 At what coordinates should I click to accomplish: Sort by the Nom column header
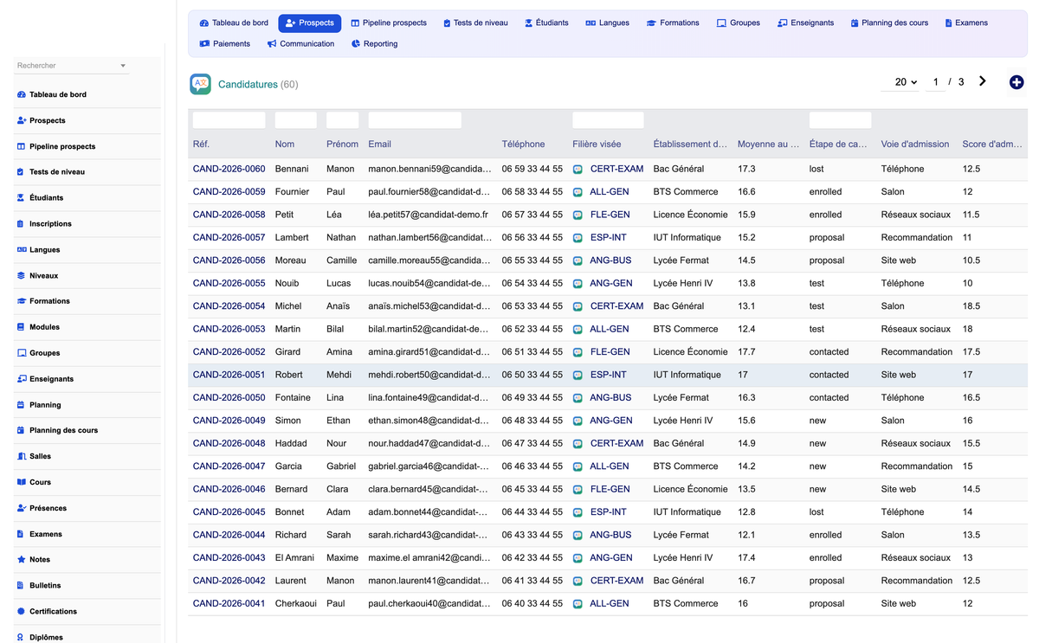point(285,145)
